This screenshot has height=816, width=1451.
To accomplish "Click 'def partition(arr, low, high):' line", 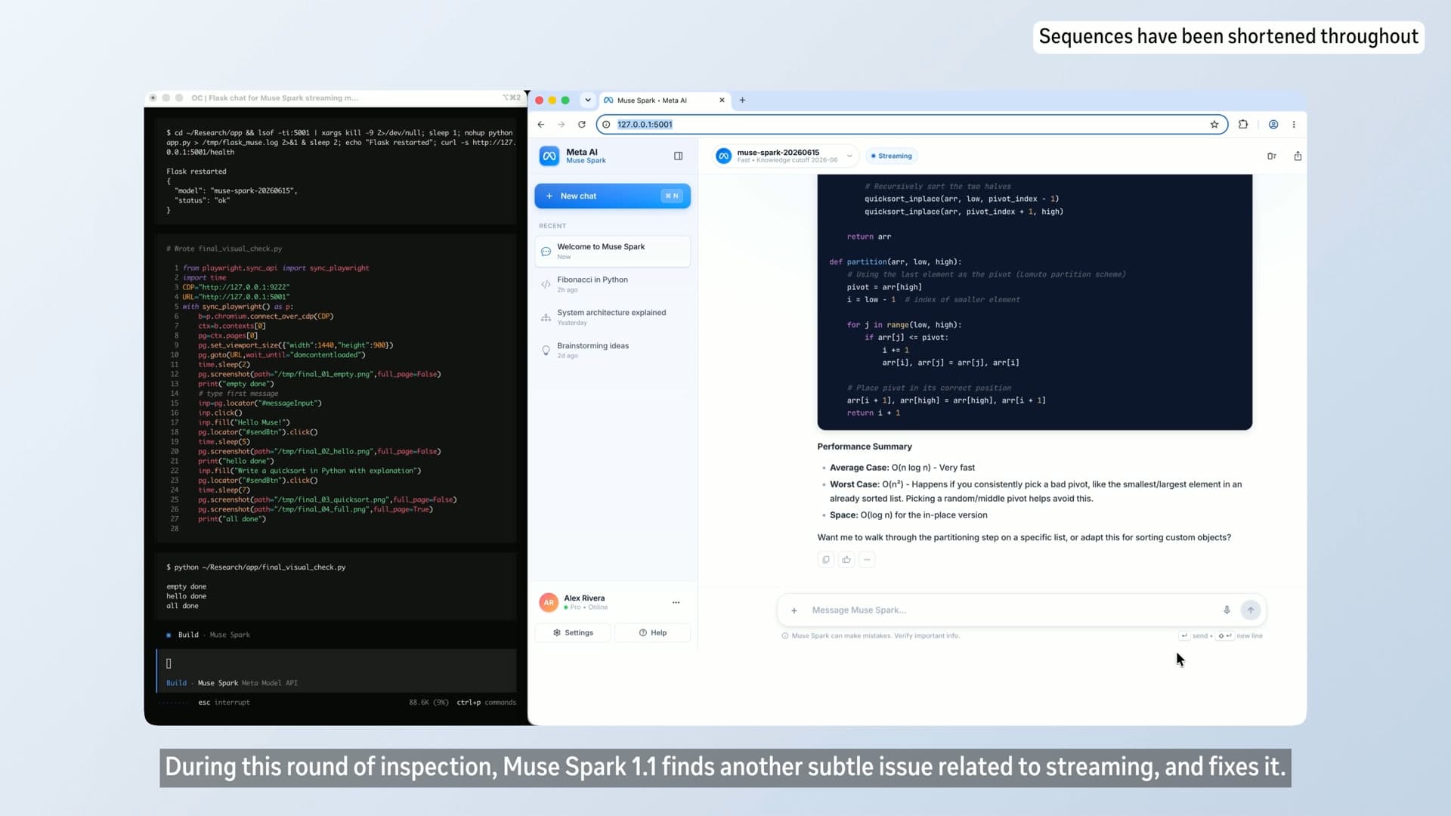I will [x=896, y=262].
